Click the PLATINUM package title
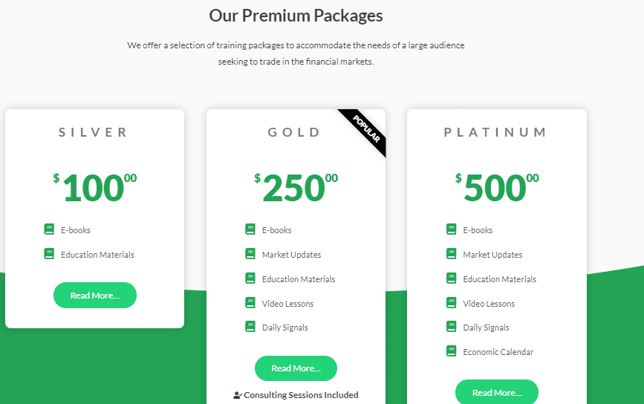The width and height of the screenshot is (644, 404). 495,132
